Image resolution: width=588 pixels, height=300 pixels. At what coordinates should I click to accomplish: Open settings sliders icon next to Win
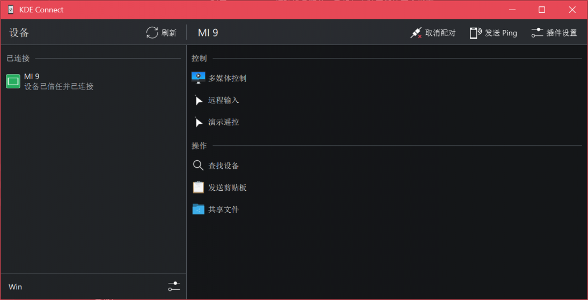174,287
